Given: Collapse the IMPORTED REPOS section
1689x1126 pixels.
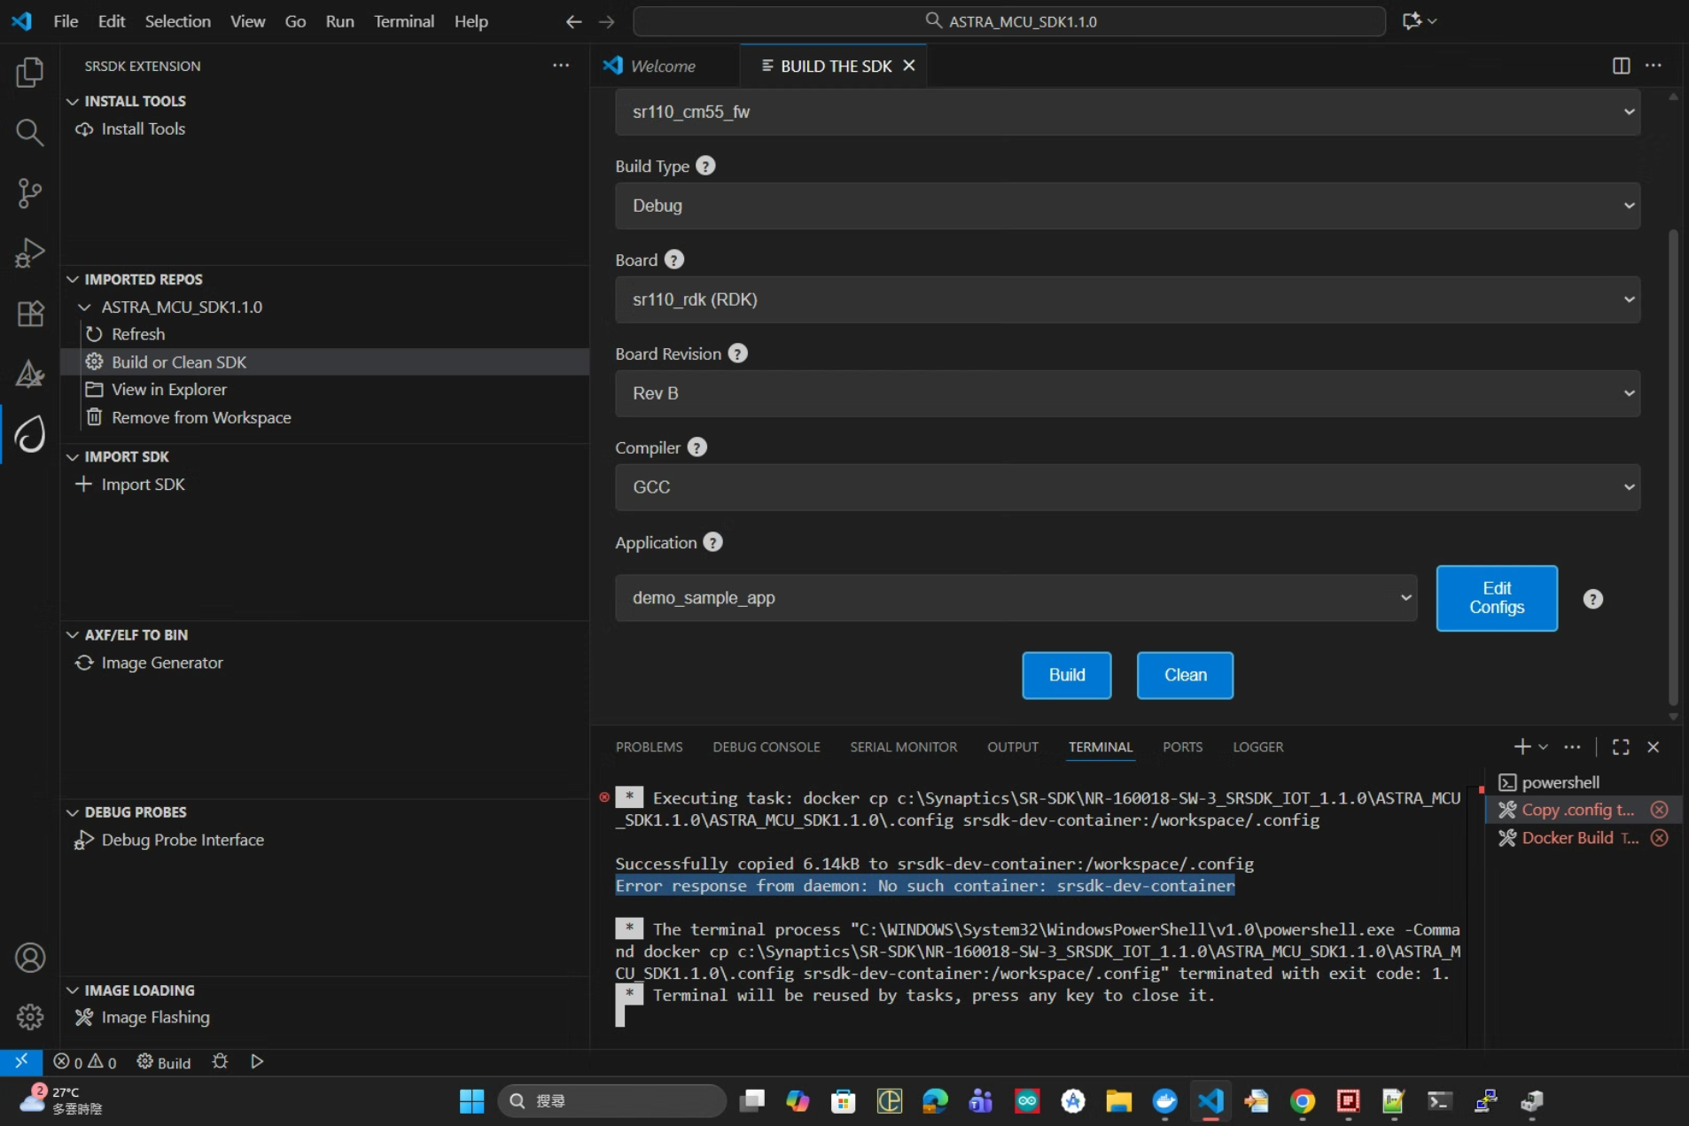Looking at the screenshot, I should pos(73,279).
